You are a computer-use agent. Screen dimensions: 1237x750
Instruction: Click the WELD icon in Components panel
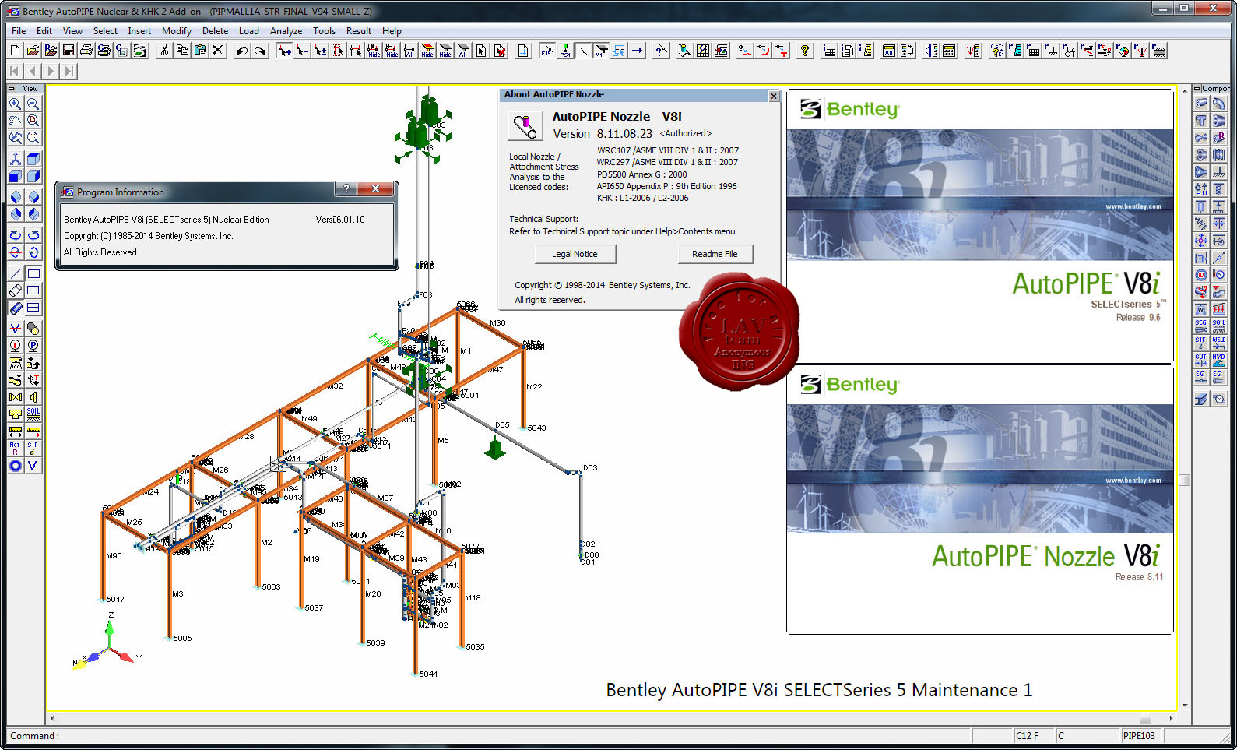coord(1218,343)
